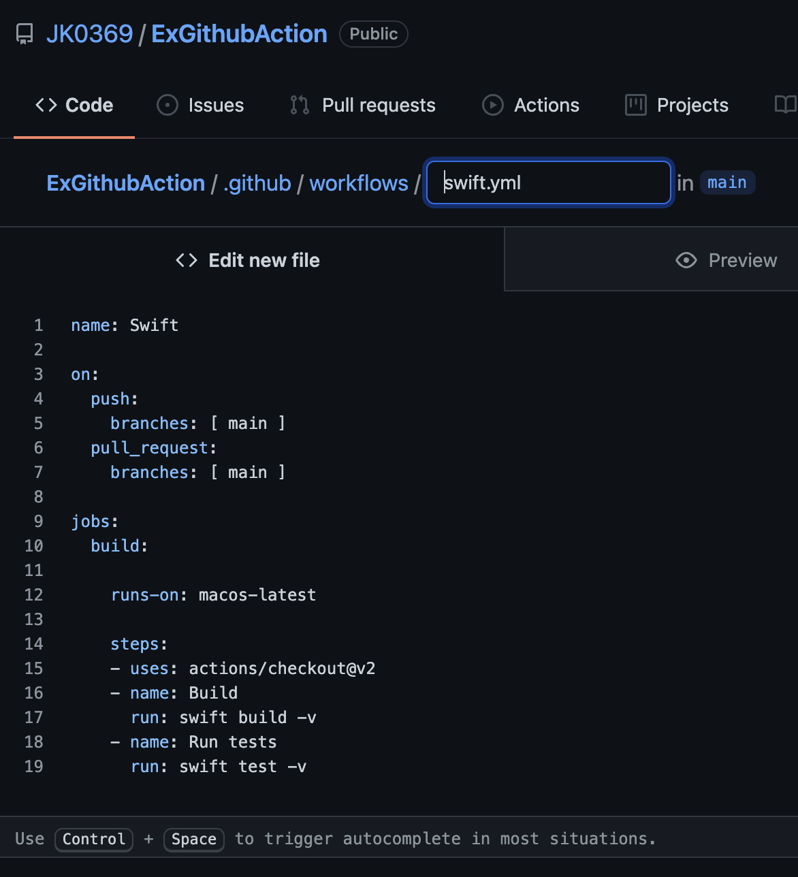Switch to the Preview tab
This screenshot has width=798, height=877.
coord(726,260)
